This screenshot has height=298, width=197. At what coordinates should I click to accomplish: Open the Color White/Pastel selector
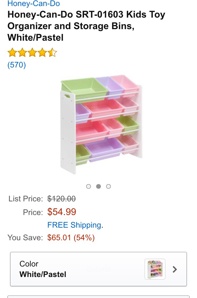pos(79,269)
